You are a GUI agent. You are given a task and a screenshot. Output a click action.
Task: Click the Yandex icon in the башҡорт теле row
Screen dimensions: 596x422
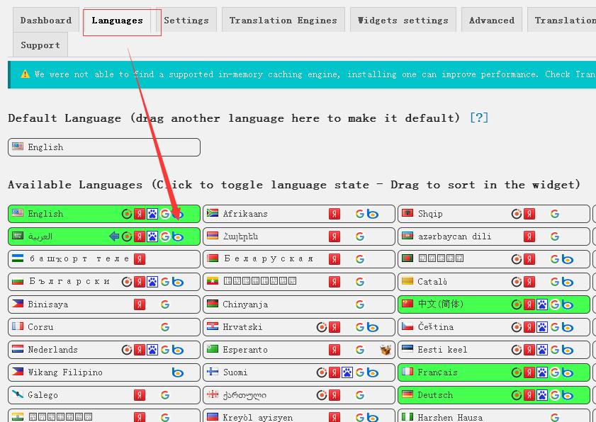tap(140, 259)
